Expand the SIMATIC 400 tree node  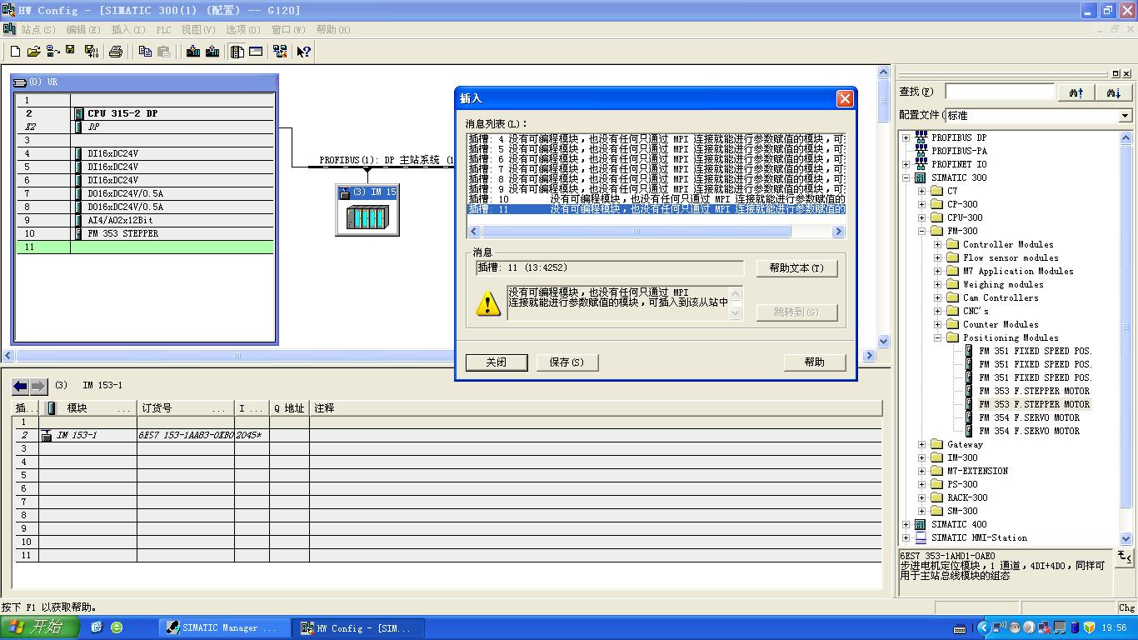tap(906, 524)
